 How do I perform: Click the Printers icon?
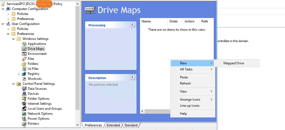tap(24, 124)
